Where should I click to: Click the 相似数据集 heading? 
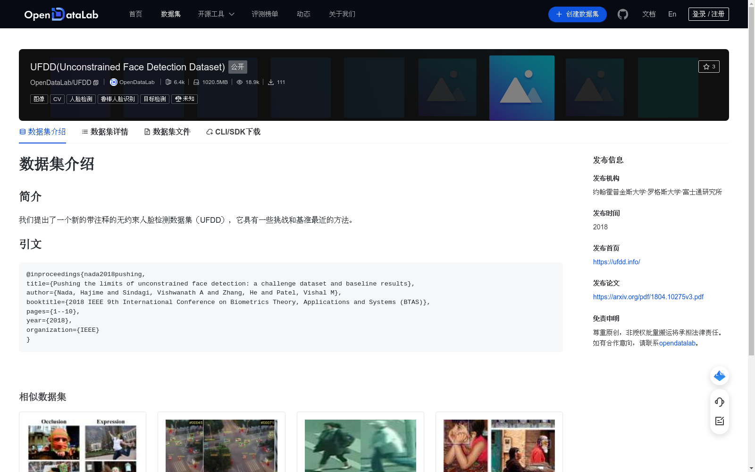point(42,397)
